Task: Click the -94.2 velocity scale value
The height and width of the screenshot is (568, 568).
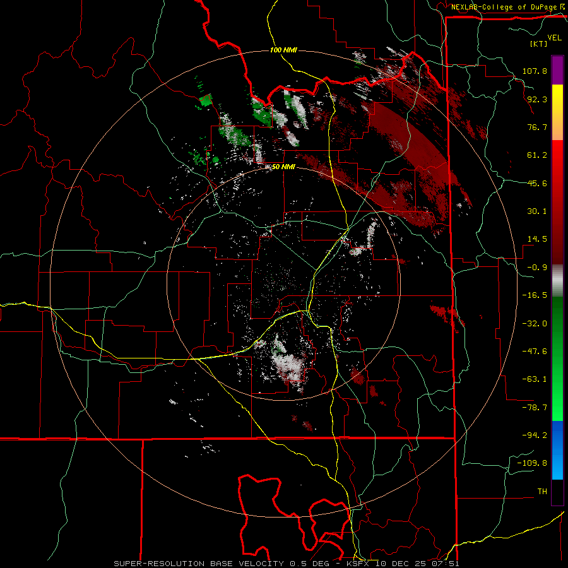Action: pos(535,435)
